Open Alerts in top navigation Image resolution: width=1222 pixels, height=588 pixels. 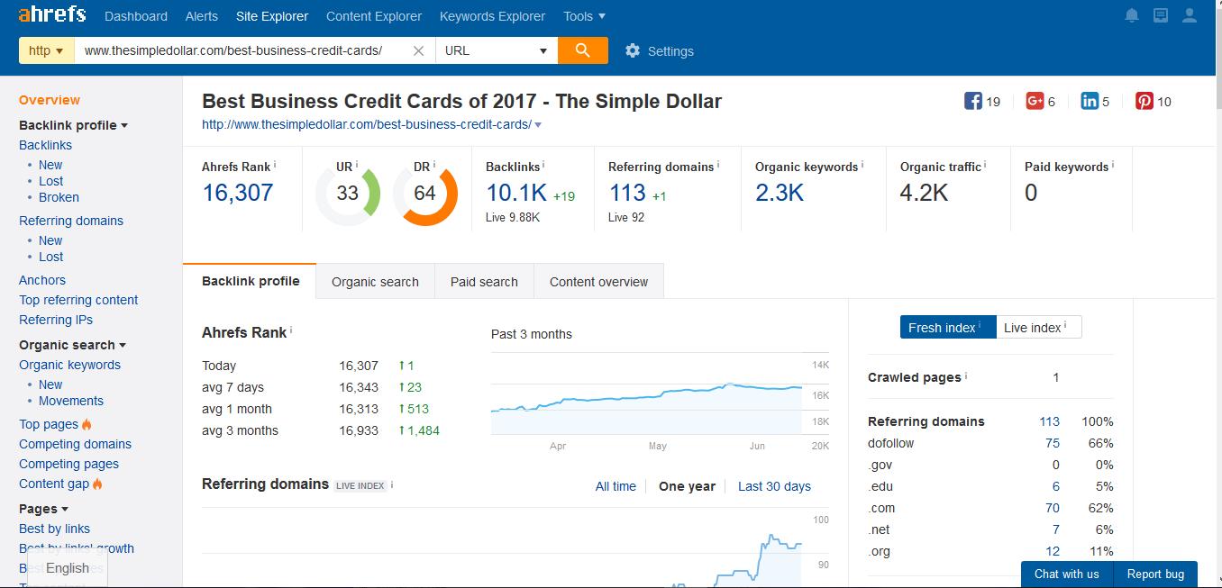pos(202,16)
